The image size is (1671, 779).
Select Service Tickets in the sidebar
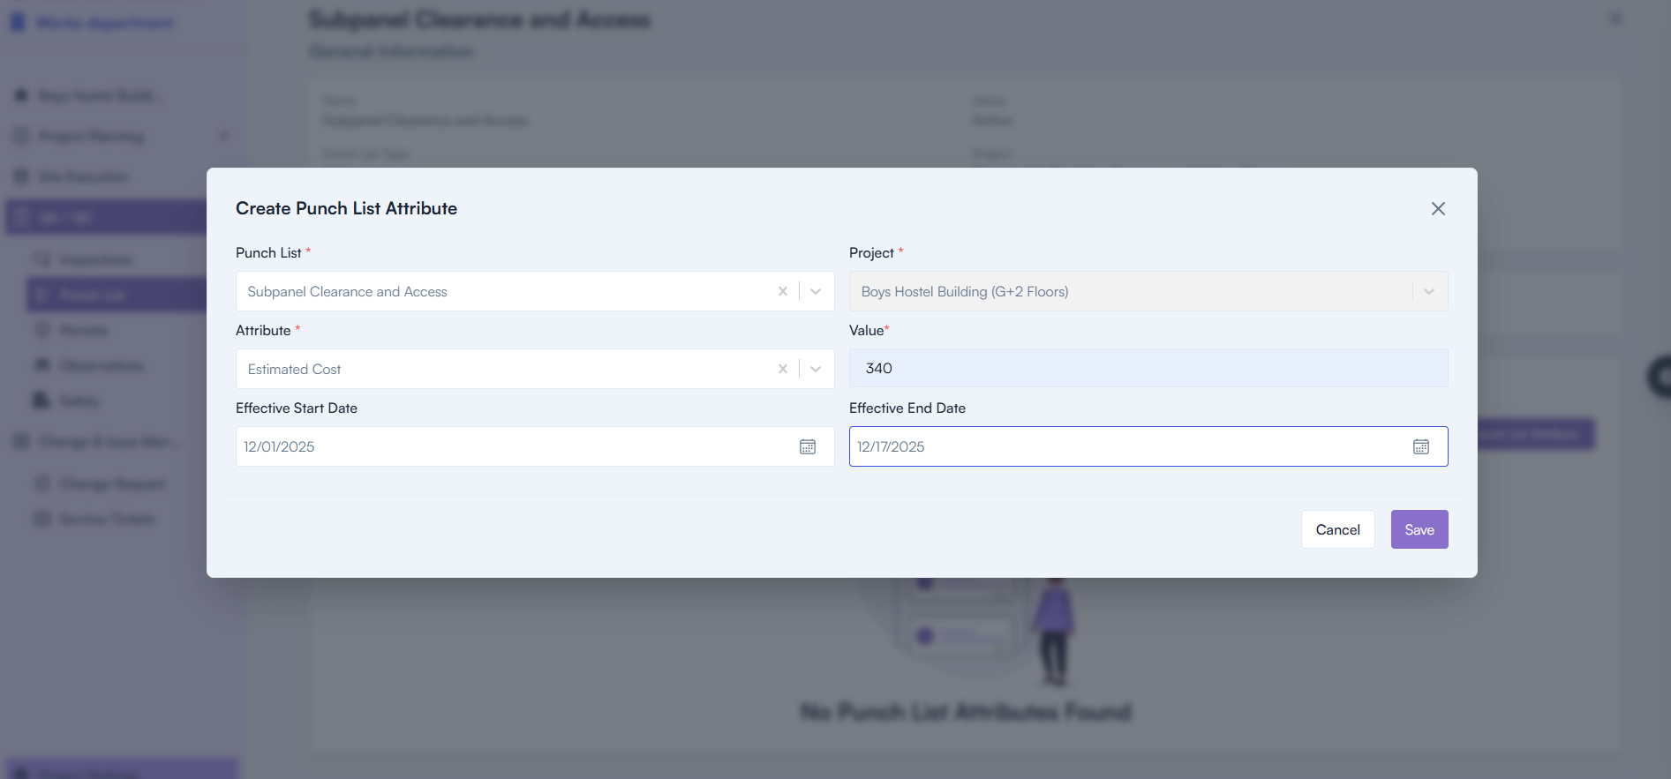click(106, 519)
